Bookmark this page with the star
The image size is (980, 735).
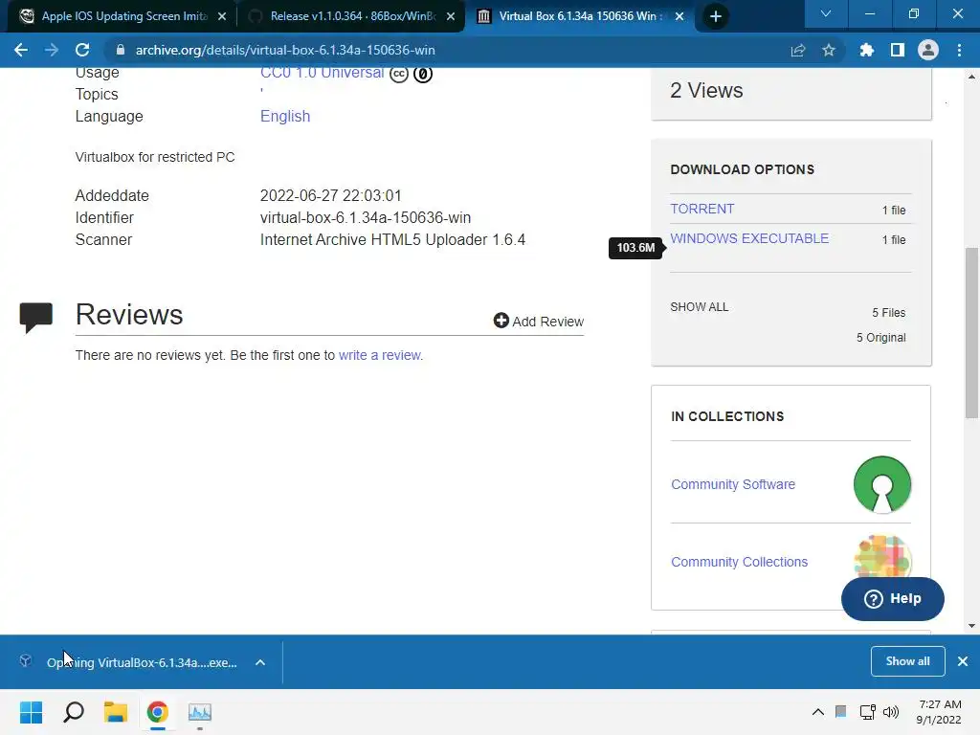tap(829, 50)
